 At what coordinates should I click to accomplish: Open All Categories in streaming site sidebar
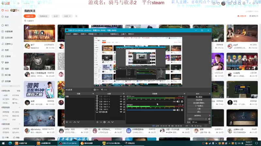coord(7,38)
